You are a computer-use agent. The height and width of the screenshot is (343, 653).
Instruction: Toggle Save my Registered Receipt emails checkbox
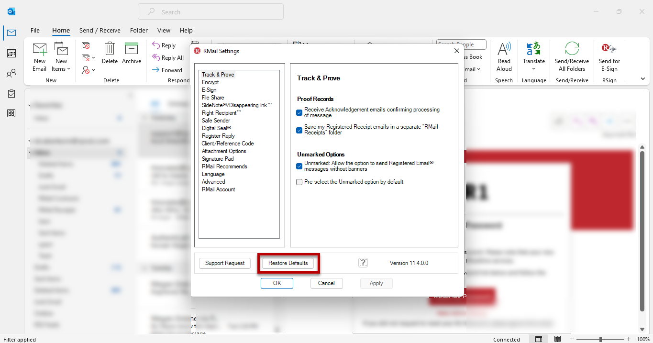[299, 130]
